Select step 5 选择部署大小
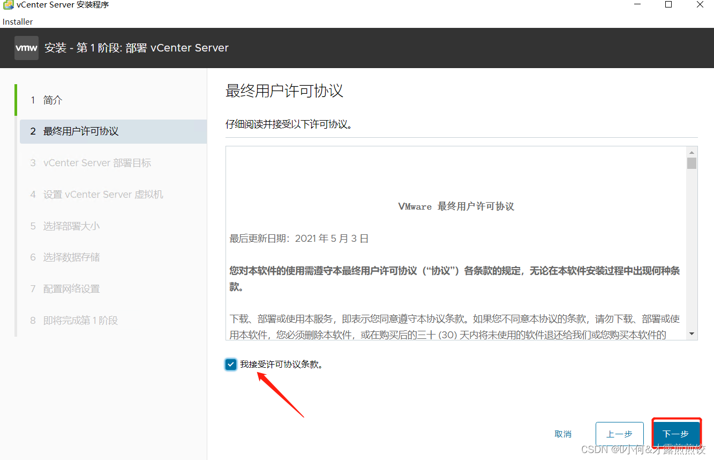This screenshot has height=460, width=714. [113, 226]
